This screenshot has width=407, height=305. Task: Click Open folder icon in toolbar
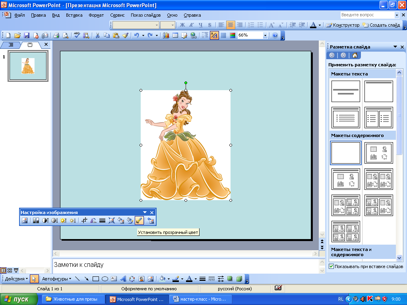point(17,35)
